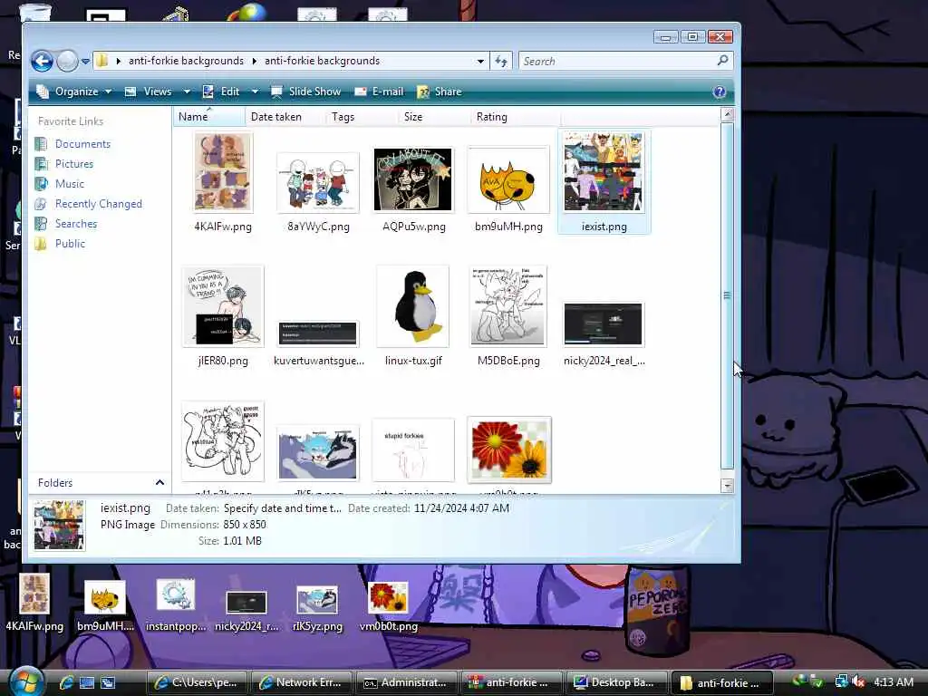Click the Share toolbar button
Image resolution: width=928 pixels, height=696 pixels.
coord(440,92)
